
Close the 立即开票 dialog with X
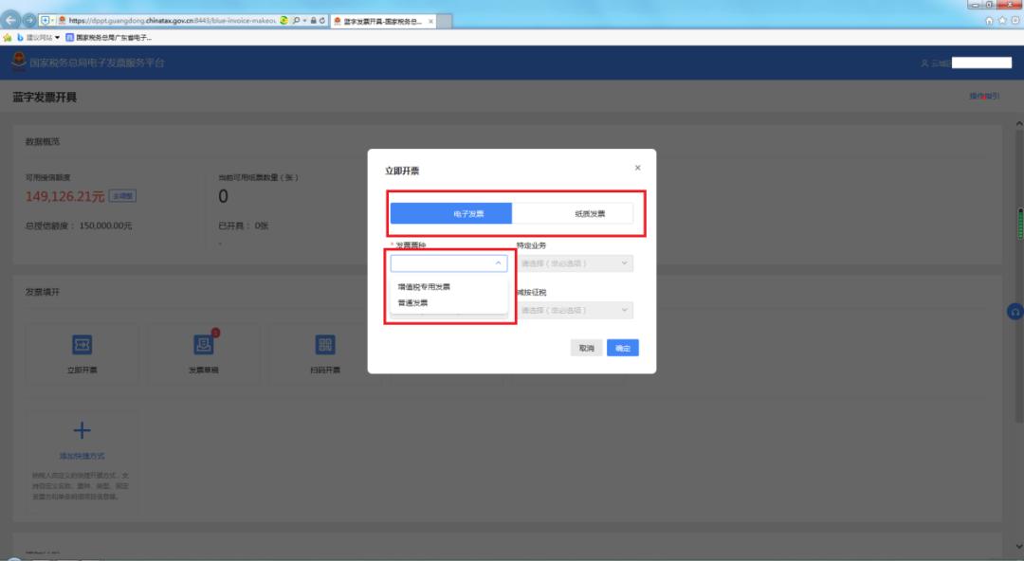[x=638, y=168]
